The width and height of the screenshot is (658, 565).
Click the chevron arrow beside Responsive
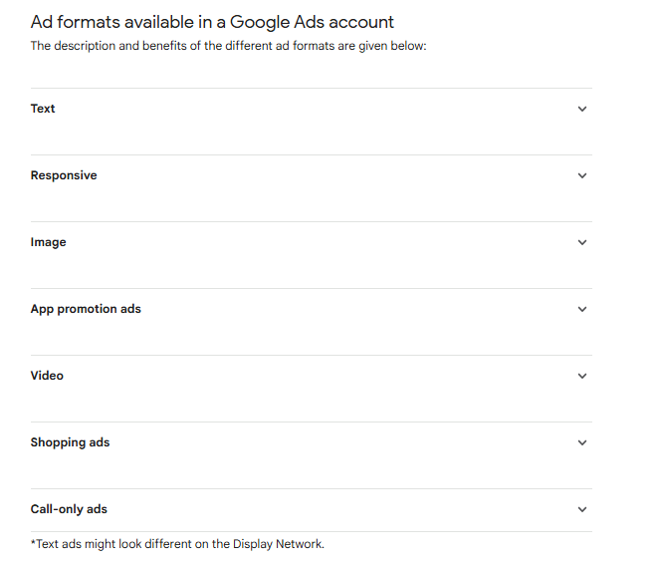(582, 175)
